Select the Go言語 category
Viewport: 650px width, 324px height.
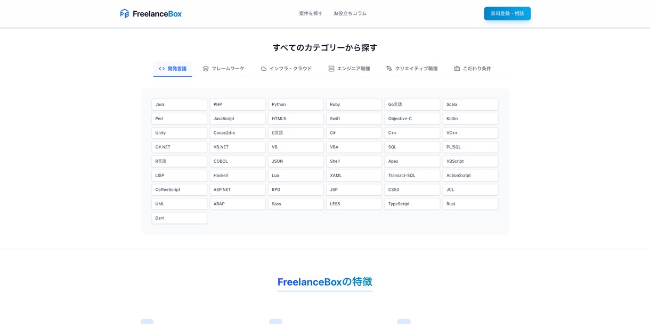click(412, 105)
